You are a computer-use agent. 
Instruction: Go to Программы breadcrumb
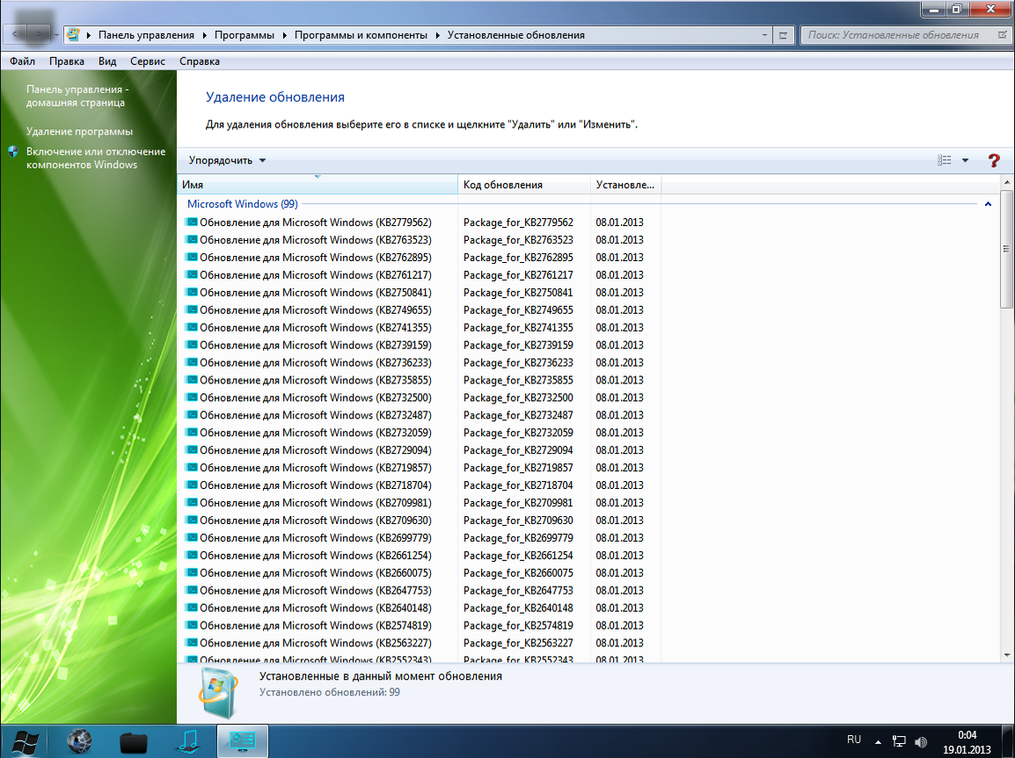point(244,35)
